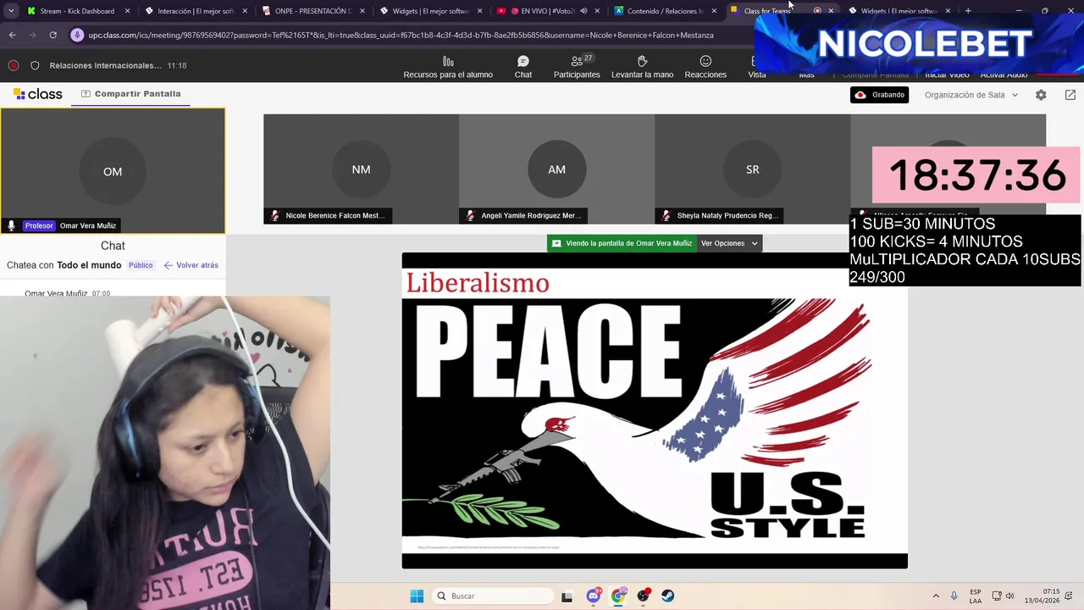This screenshot has width=1084, height=610.
Task: Click the Class logo
Action: tap(38, 94)
